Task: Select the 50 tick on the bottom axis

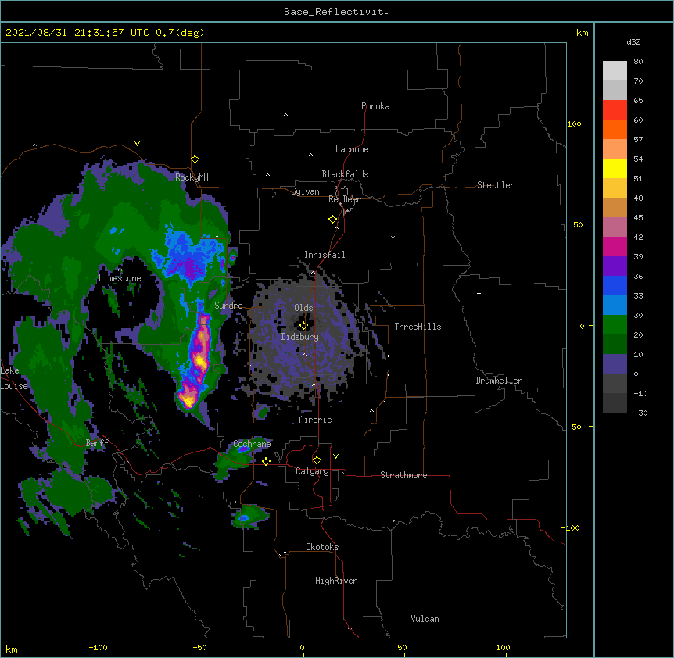Action: (402, 647)
